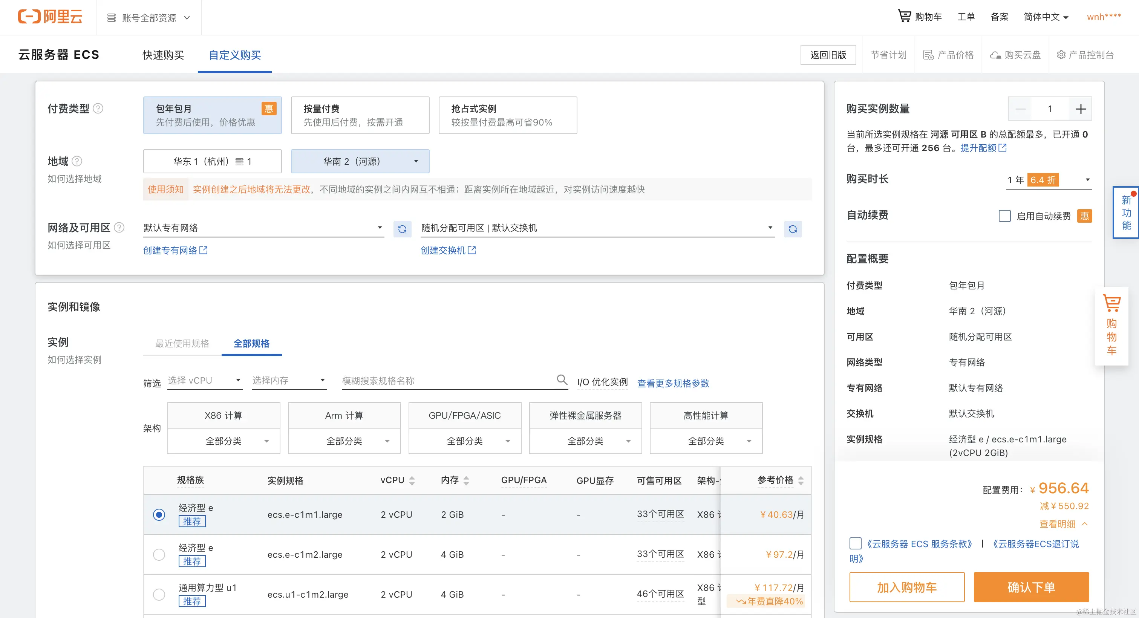Click the help icon next to 付费类型
Viewport: 1139px width, 618px height.
99,108
